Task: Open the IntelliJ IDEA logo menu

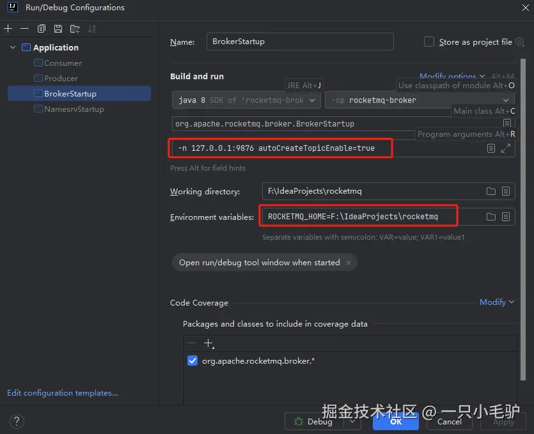Action: point(13,7)
